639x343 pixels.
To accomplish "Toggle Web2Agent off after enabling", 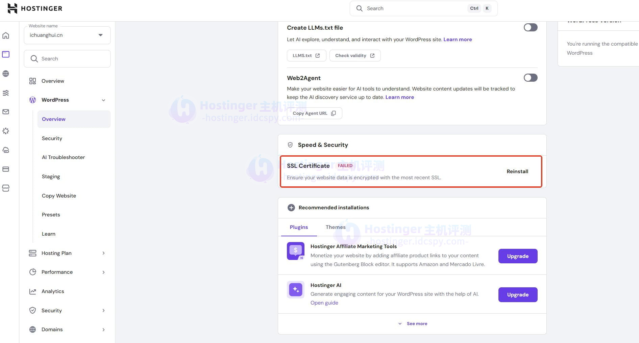I will click(x=530, y=78).
